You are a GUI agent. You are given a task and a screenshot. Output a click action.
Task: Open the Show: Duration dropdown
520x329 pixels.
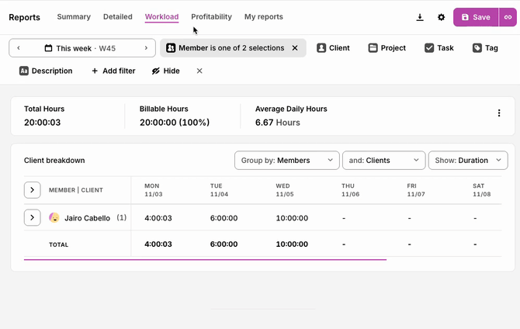coord(467,161)
